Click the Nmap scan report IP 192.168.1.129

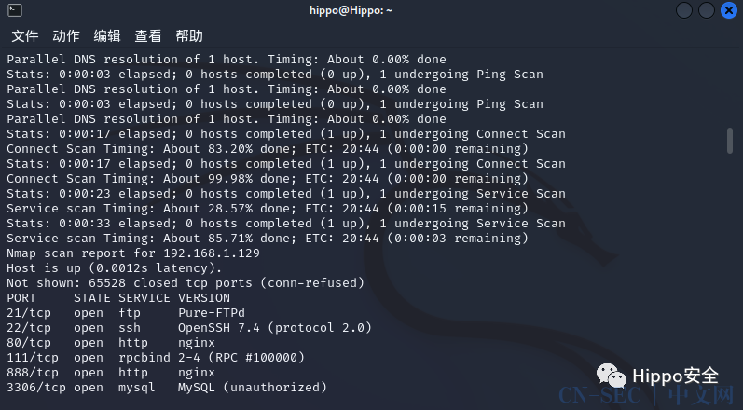212,253
